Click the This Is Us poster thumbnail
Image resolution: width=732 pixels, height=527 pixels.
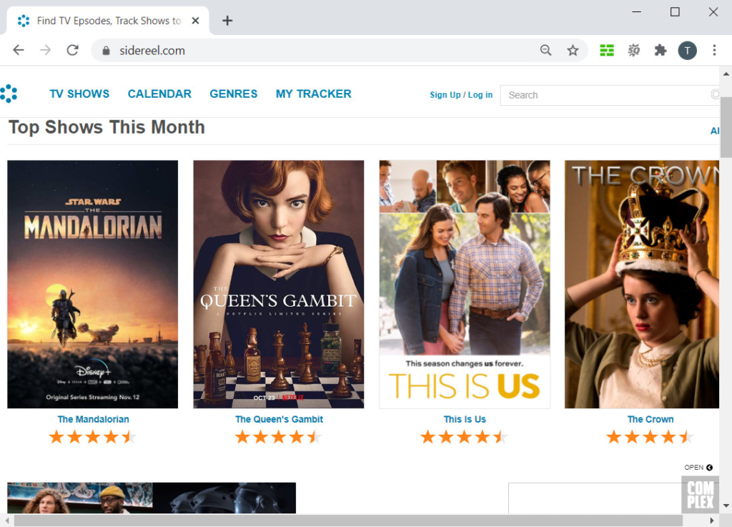click(x=465, y=285)
